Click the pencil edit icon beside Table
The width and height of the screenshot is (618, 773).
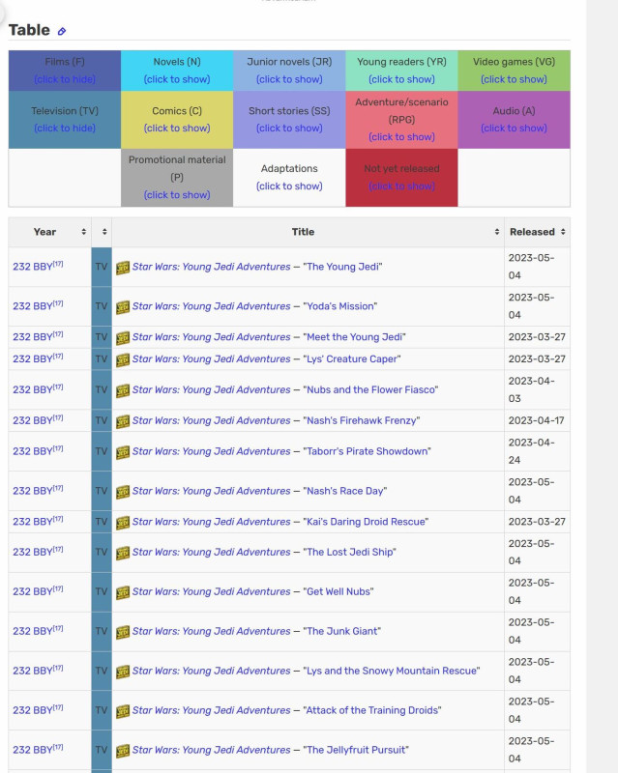(62, 31)
